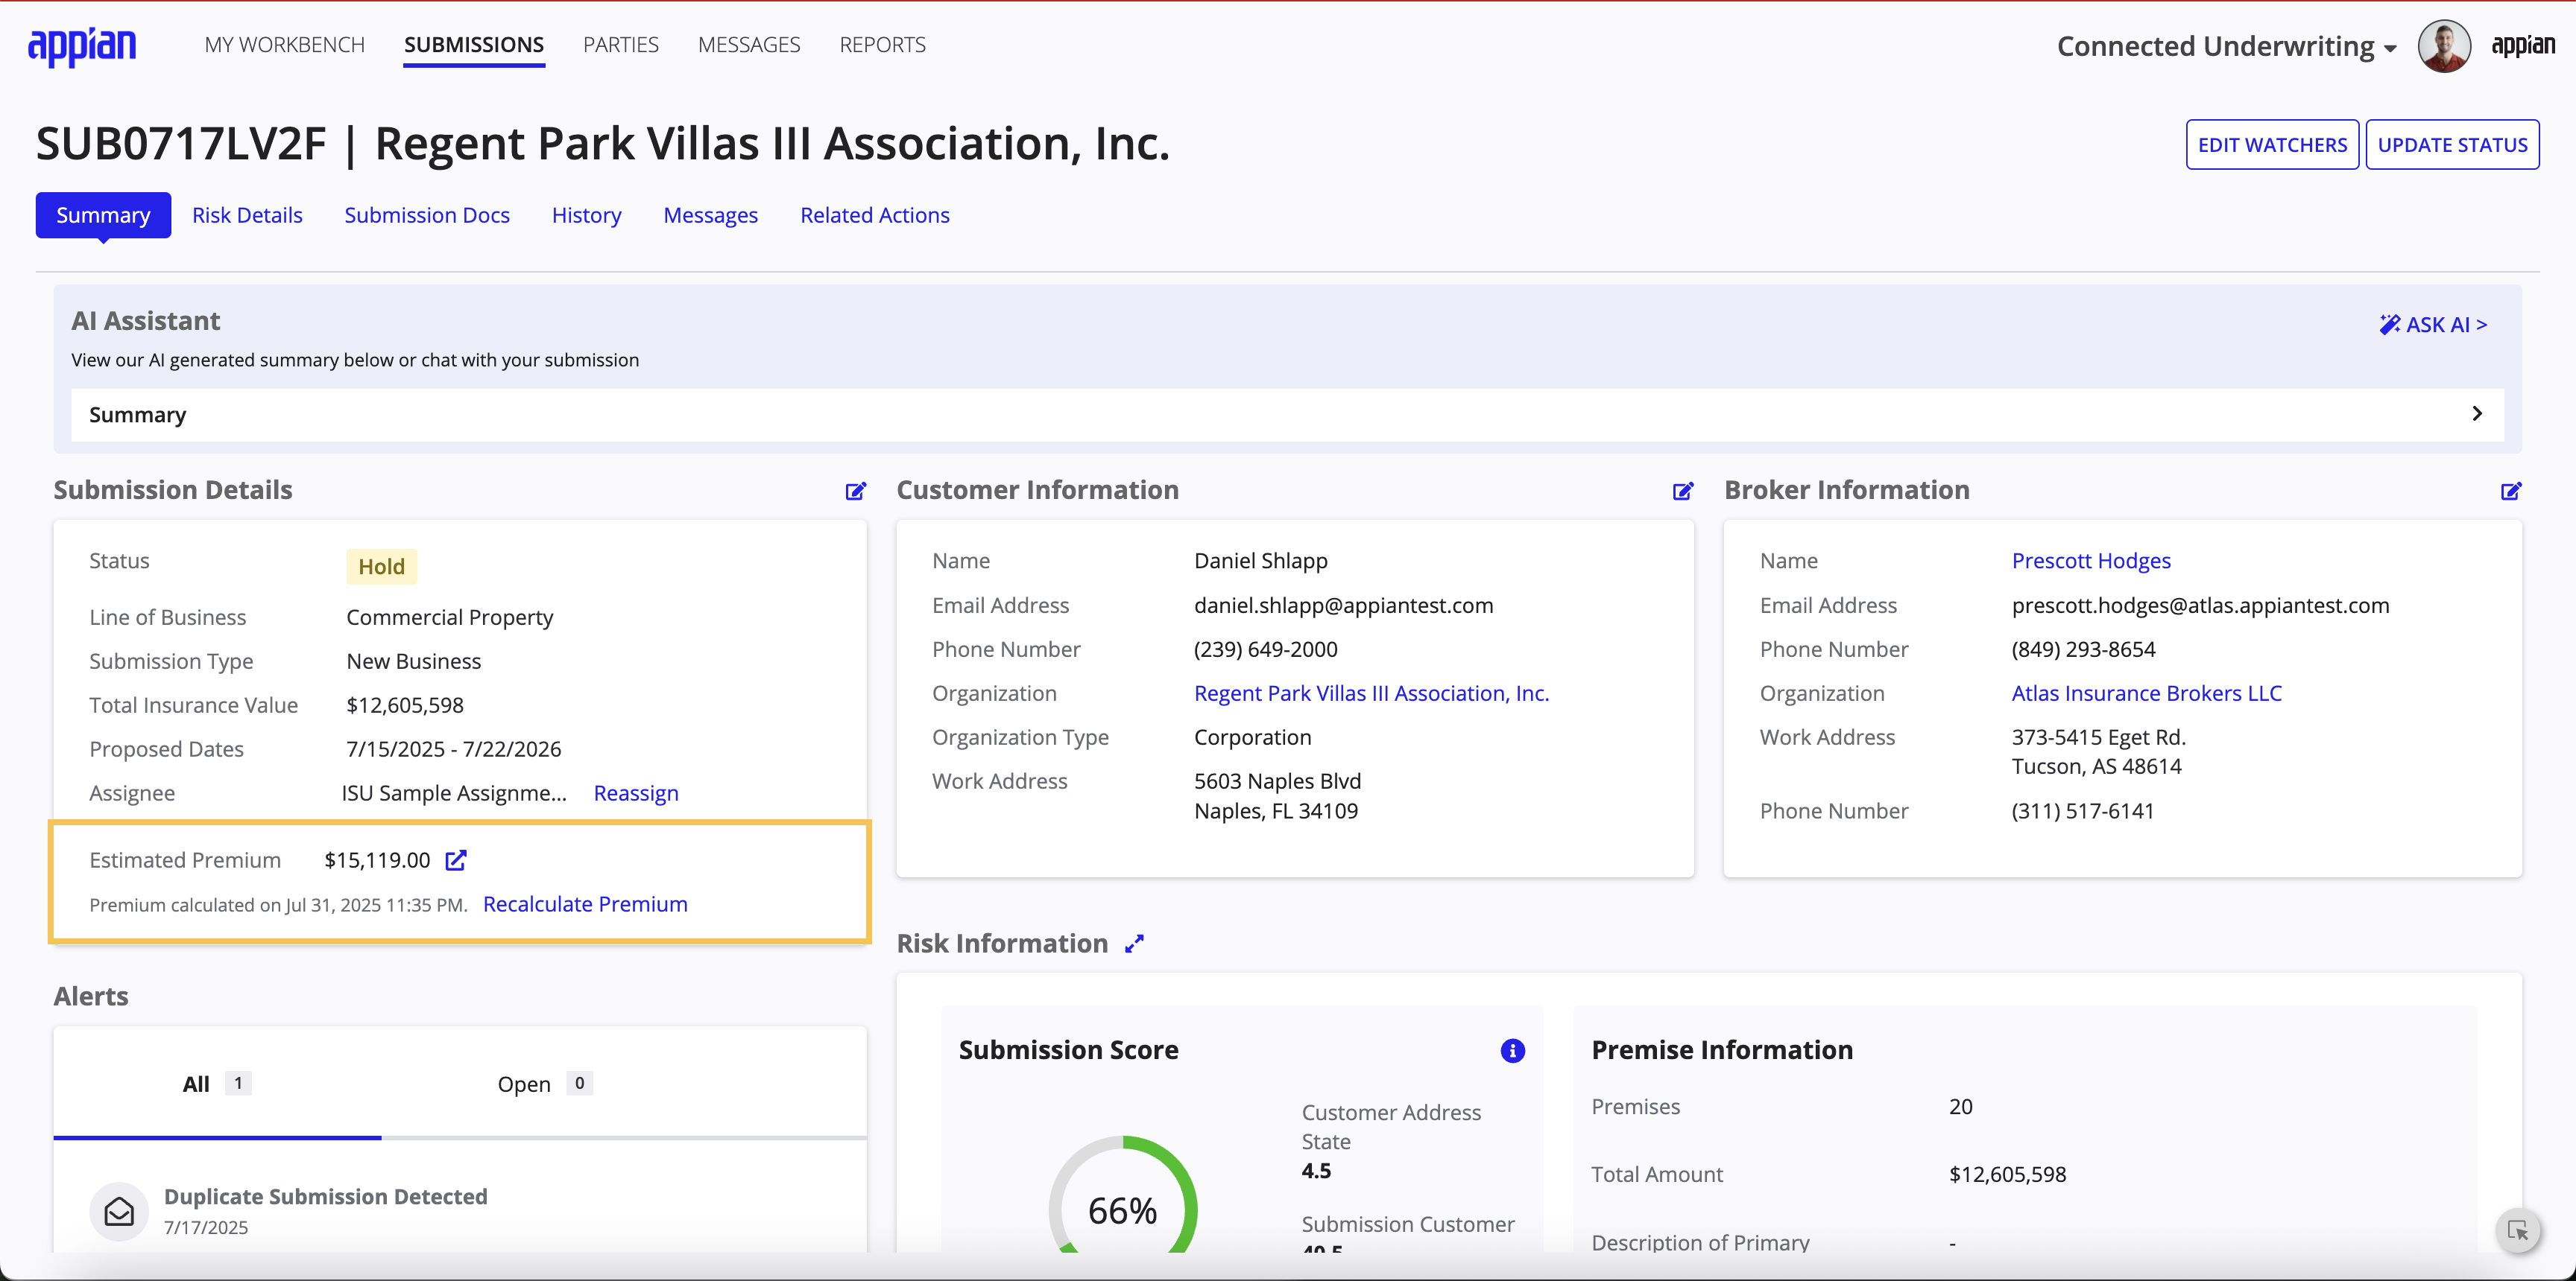2576x1281 pixels.
Task: Switch to Submission Docs tab
Action: pos(427,214)
